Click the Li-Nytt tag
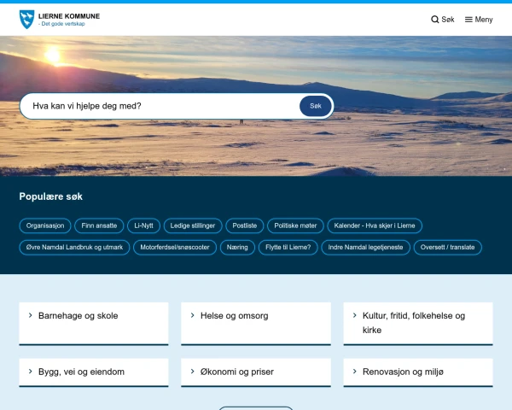512x410 pixels. coord(145,225)
